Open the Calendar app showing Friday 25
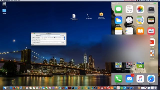Viewport: 160px width, 90px height. pos(129,9)
